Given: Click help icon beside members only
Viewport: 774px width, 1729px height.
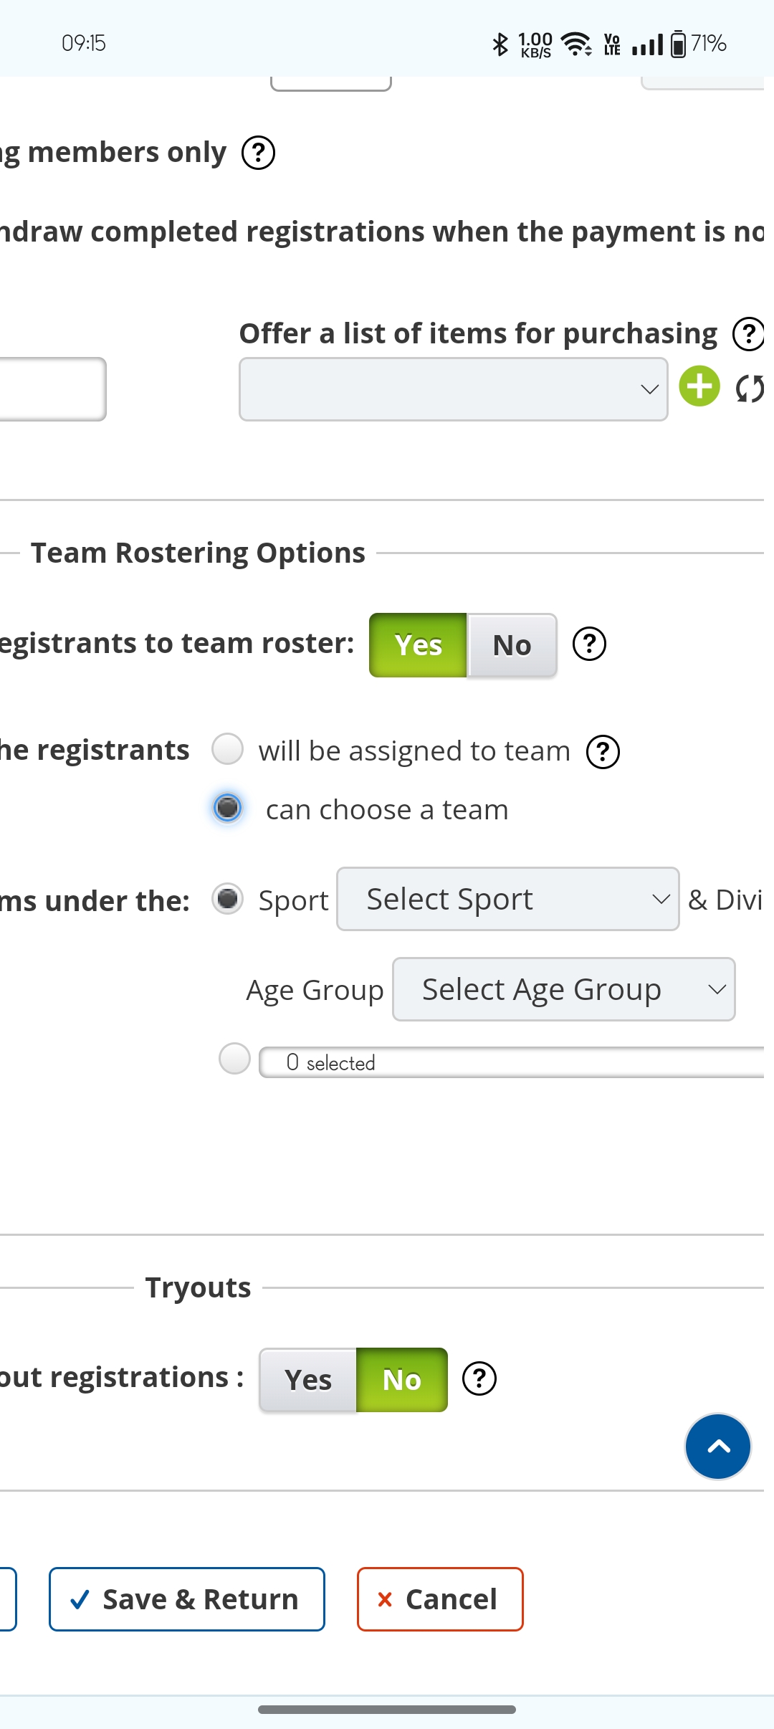Looking at the screenshot, I should pyautogui.click(x=258, y=153).
